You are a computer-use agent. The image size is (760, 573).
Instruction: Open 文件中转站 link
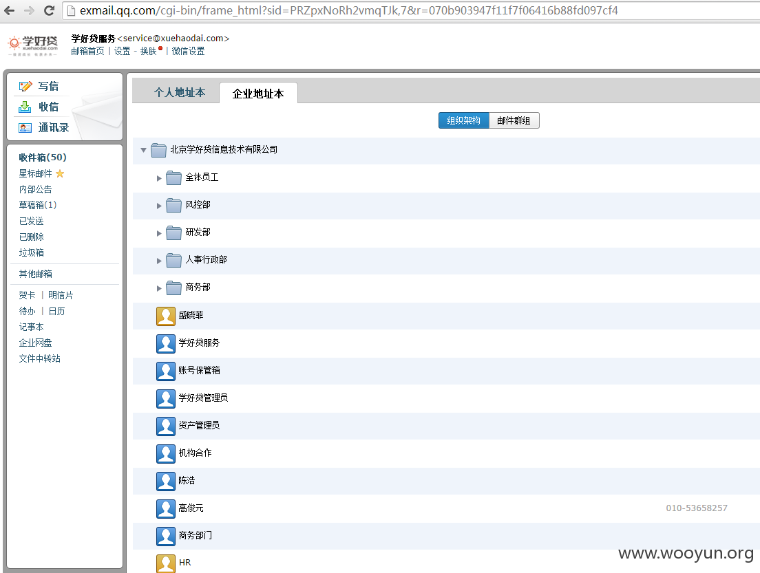(40, 358)
